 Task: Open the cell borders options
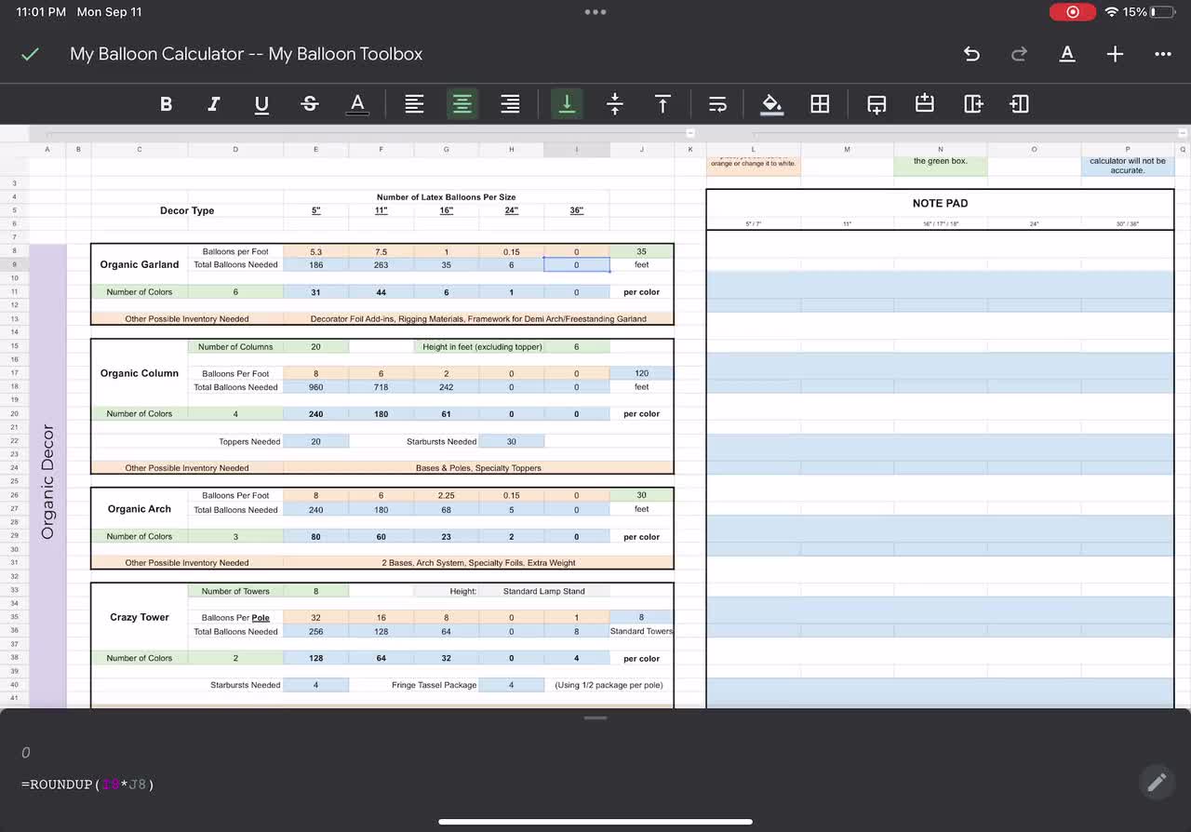(x=820, y=104)
